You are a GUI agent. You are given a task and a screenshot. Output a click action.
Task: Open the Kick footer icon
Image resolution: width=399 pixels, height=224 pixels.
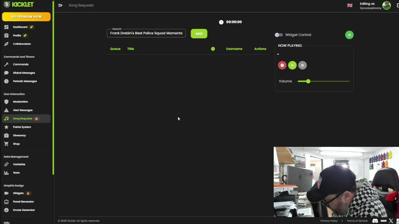tap(384, 221)
